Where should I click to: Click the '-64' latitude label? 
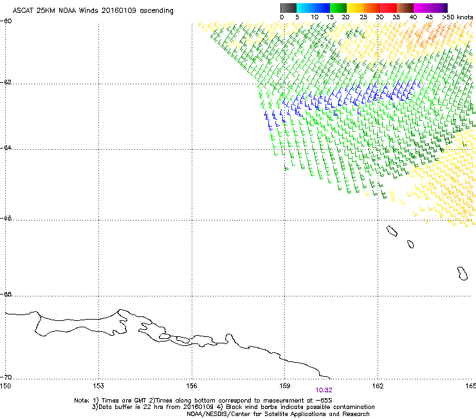[6, 148]
